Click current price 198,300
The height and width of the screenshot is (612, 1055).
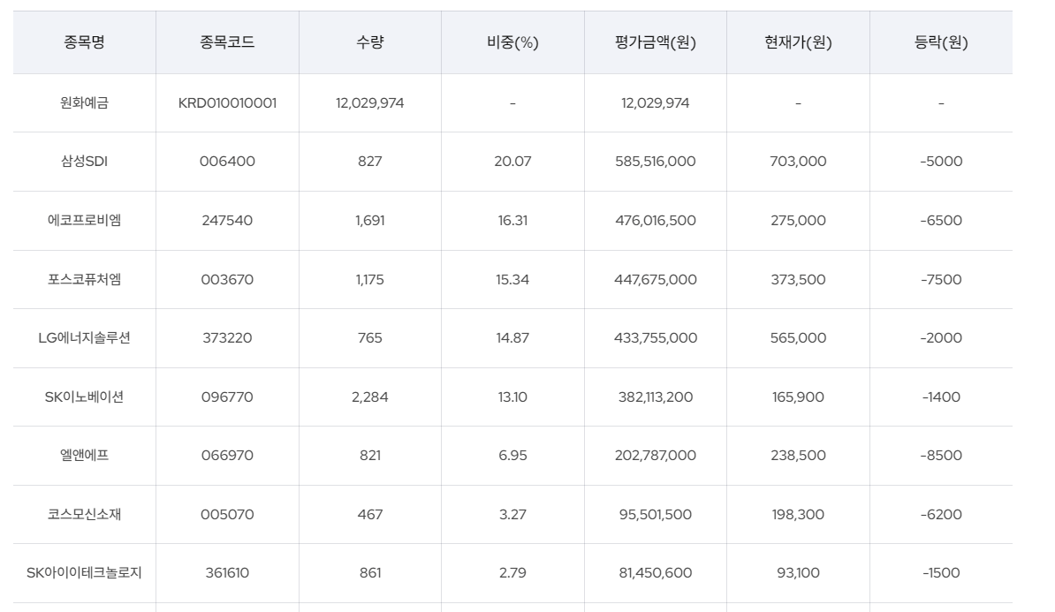tap(798, 515)
